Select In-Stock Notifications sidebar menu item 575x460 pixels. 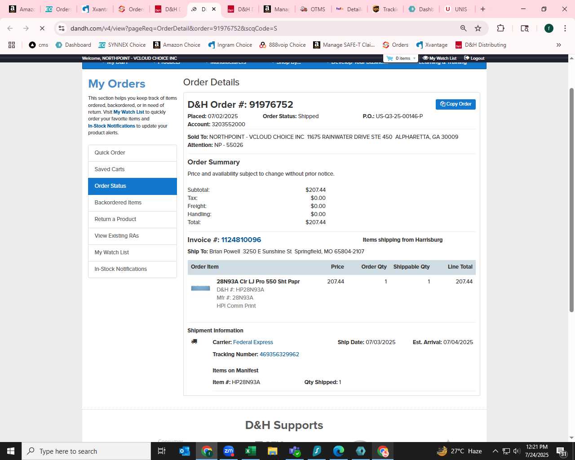tap(133, 269)
